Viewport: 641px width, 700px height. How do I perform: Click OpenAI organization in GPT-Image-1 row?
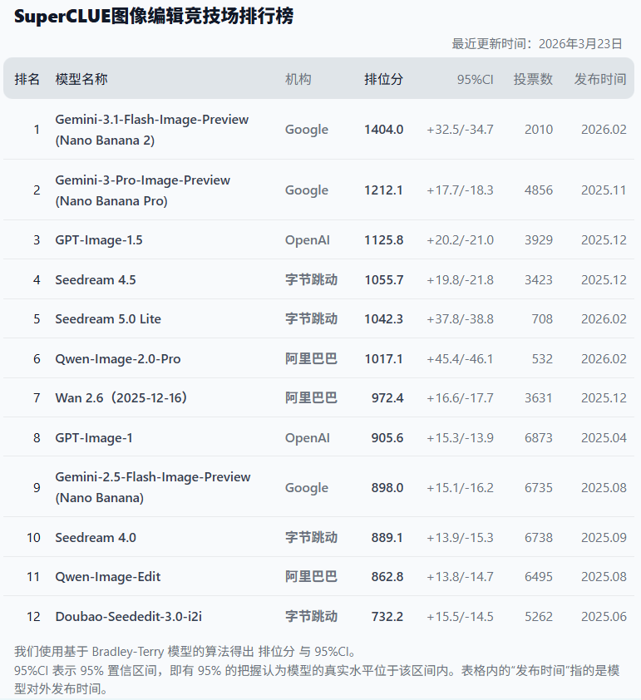pyautogui.click(x=307, y=438)
